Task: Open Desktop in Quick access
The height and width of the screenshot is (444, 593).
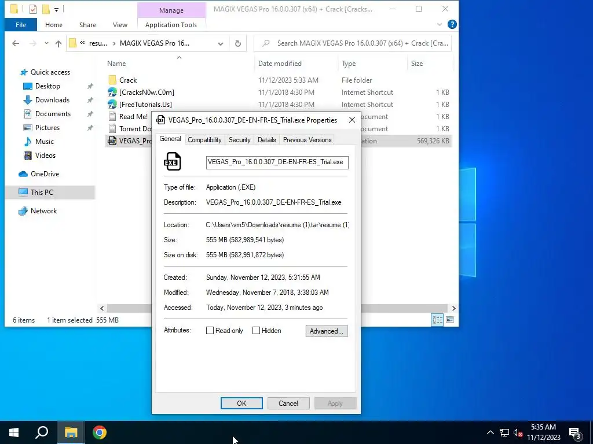Action: (x=47, y=86)
